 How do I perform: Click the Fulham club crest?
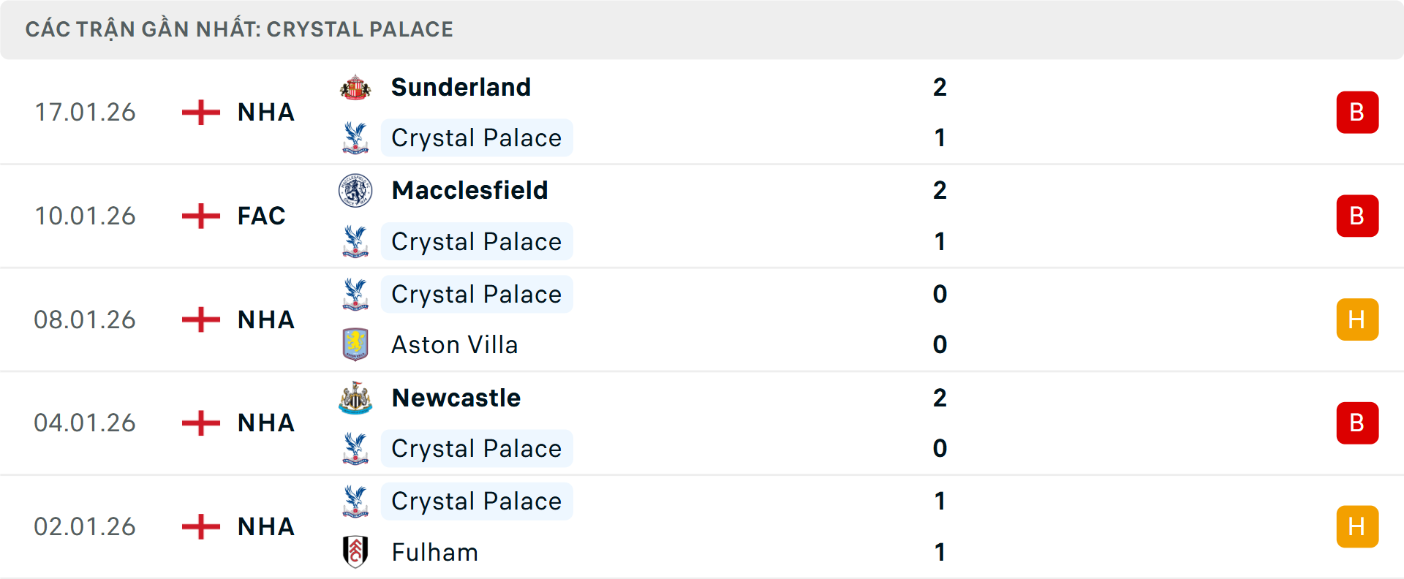click(356, 553)
